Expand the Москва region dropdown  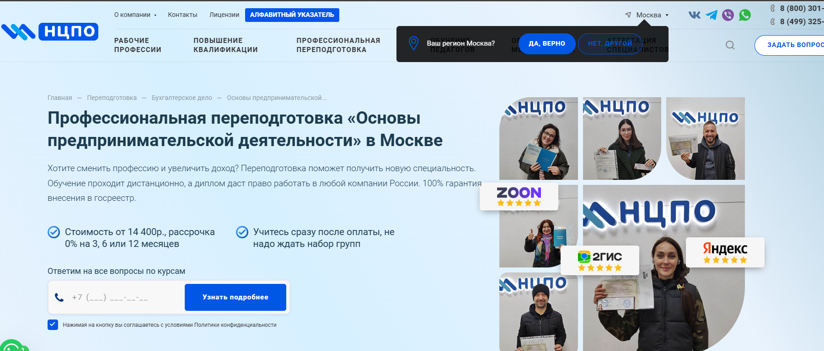coord(648,15)
